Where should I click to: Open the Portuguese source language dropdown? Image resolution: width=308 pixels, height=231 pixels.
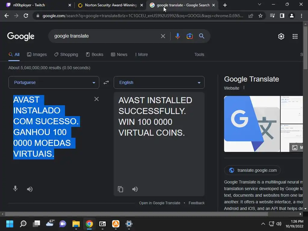coord(54,82)
